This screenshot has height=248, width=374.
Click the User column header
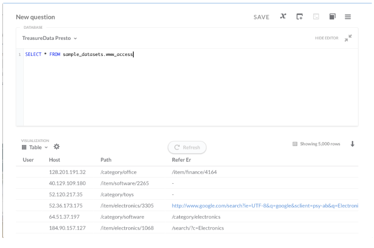28,160
